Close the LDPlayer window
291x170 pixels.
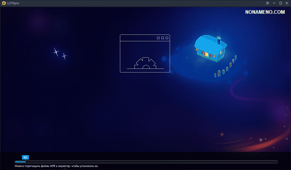coord(287,3)
